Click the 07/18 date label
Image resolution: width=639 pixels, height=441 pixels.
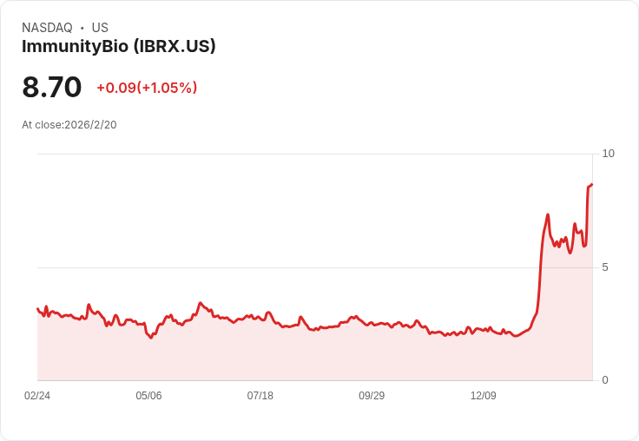pyautogui.click(x=260, y=395)
